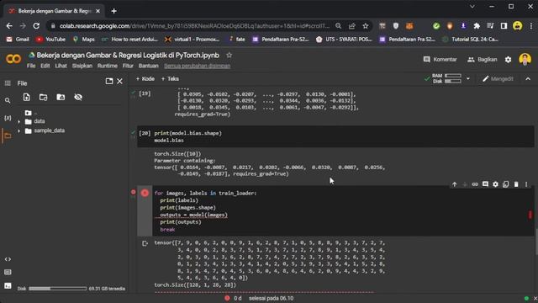Collapse the header with chevron
The width and height of the screenshot is (538, 303).
[x=528, y=78]
